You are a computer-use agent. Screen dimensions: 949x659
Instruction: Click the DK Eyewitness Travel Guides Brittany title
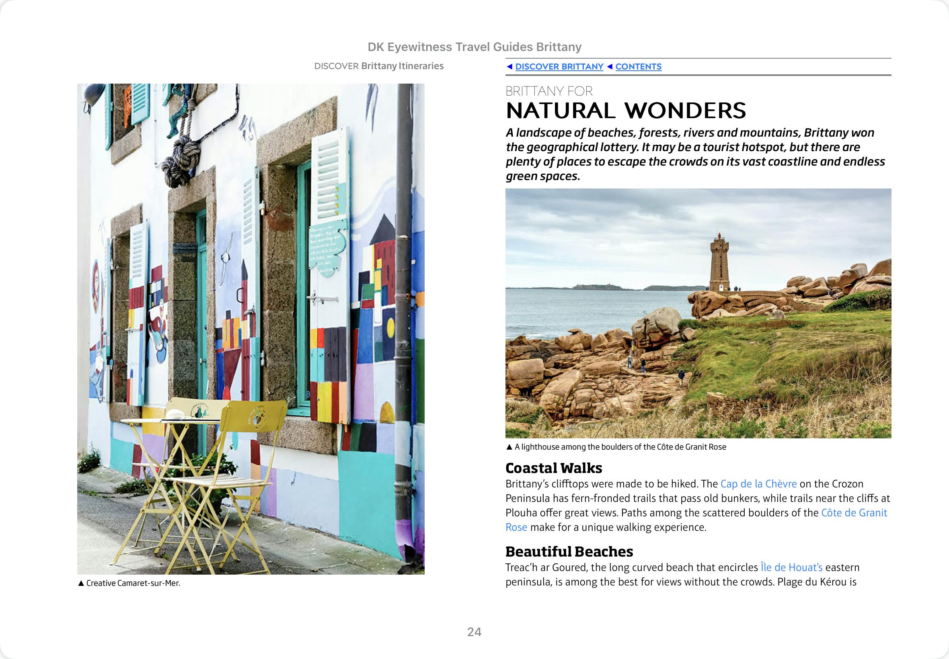(474, 47)
